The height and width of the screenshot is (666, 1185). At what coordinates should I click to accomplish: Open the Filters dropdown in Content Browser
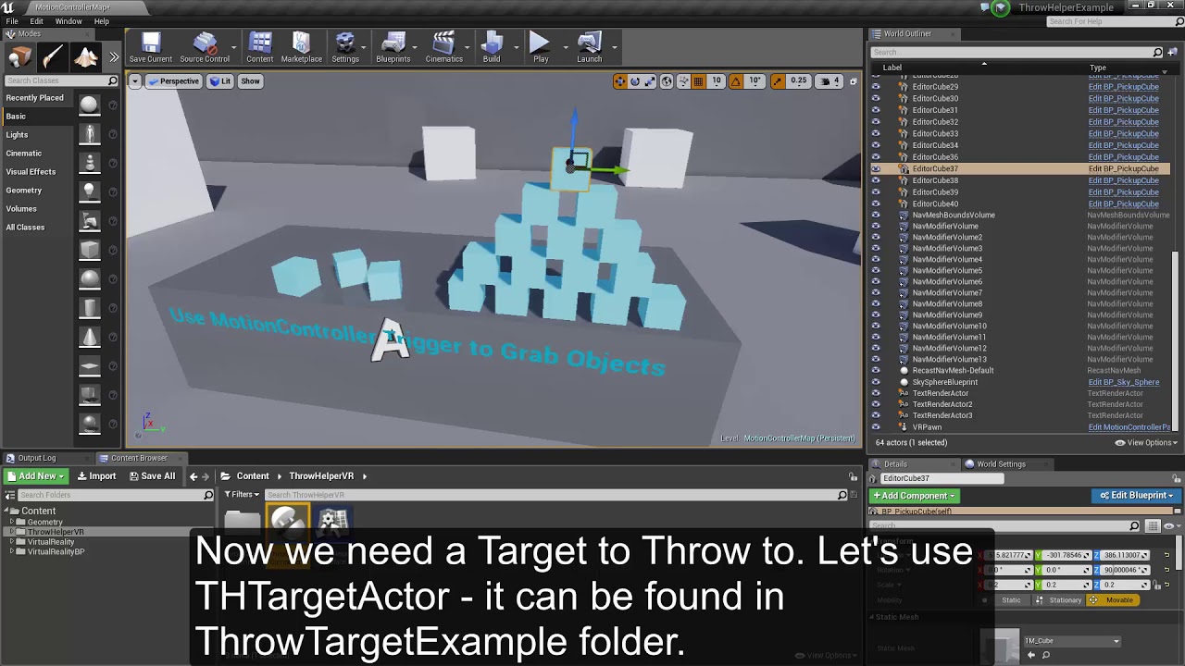(x=243, y=495)
